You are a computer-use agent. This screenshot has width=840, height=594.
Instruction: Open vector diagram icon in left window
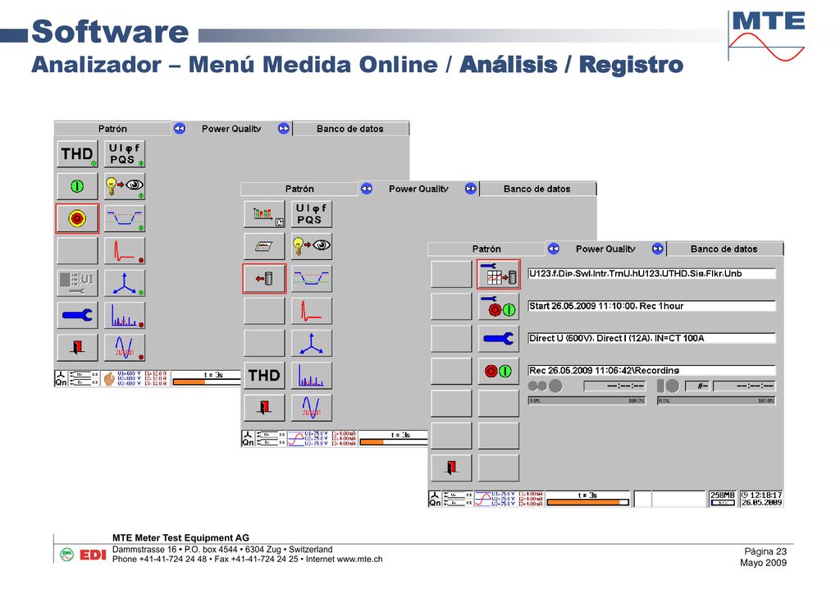[x=125, y=283]
